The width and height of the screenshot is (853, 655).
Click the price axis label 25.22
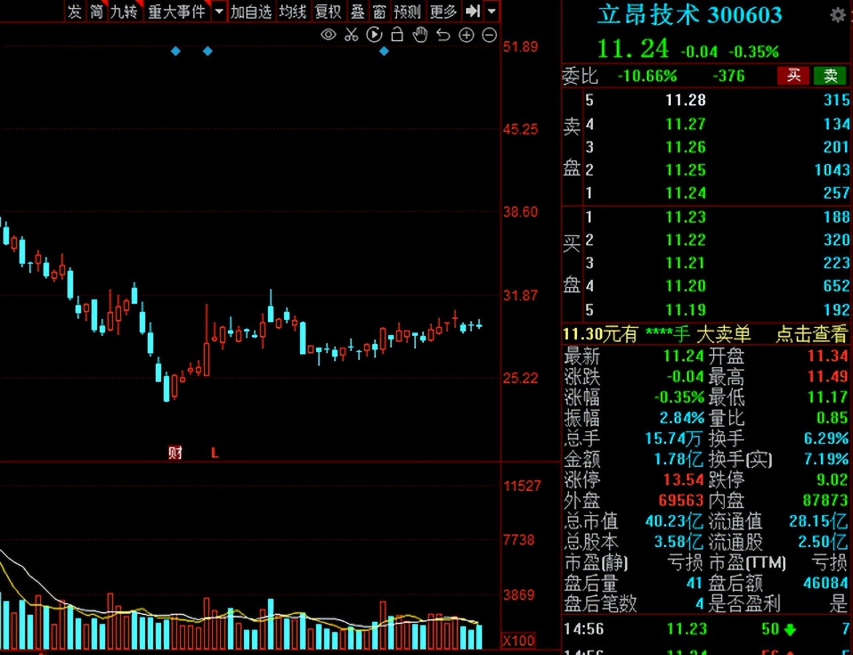(520, 378)
